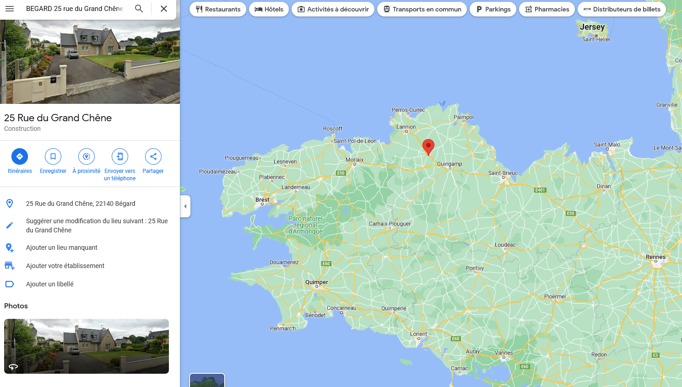The height and width of the screenshot is (387, 682).
Task: Click the Saint-Brieuc label on map
Action: 503,173
